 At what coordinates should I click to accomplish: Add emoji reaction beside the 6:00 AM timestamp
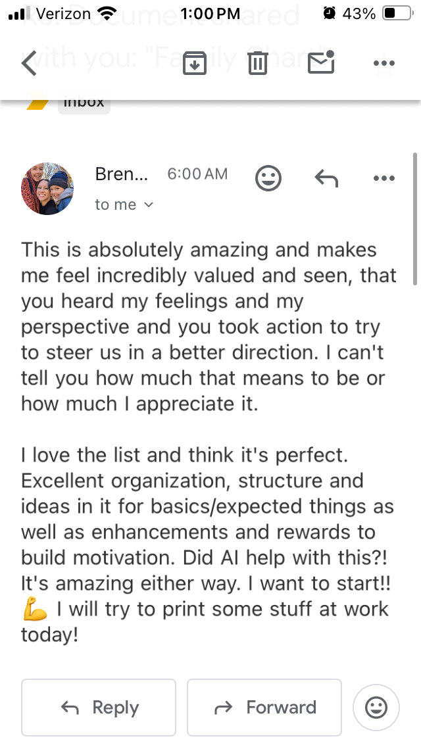click(268, 178)
